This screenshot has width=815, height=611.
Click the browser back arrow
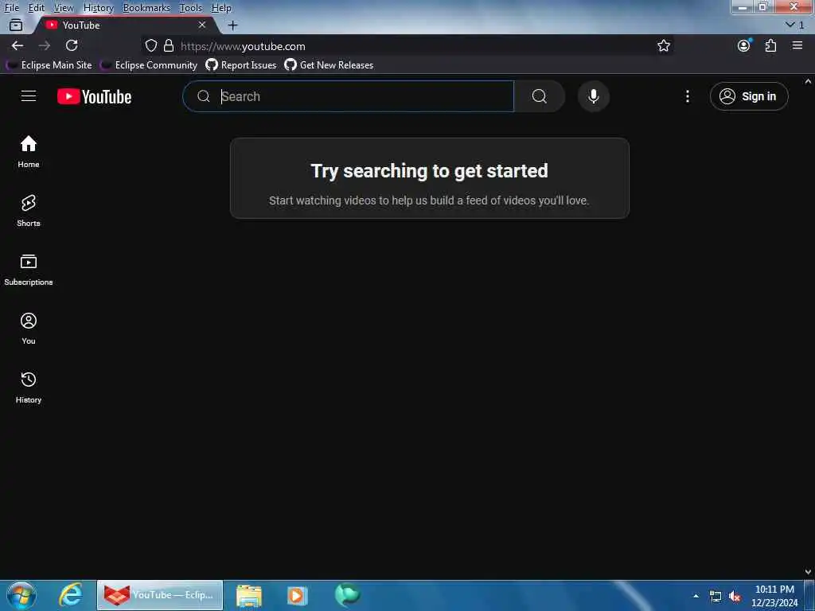[x=18, y=45]
